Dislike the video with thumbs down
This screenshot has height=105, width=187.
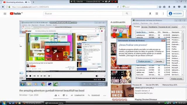[64, 95]
